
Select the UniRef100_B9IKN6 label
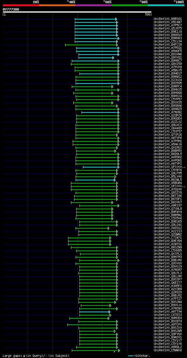(x=168, y=54)
